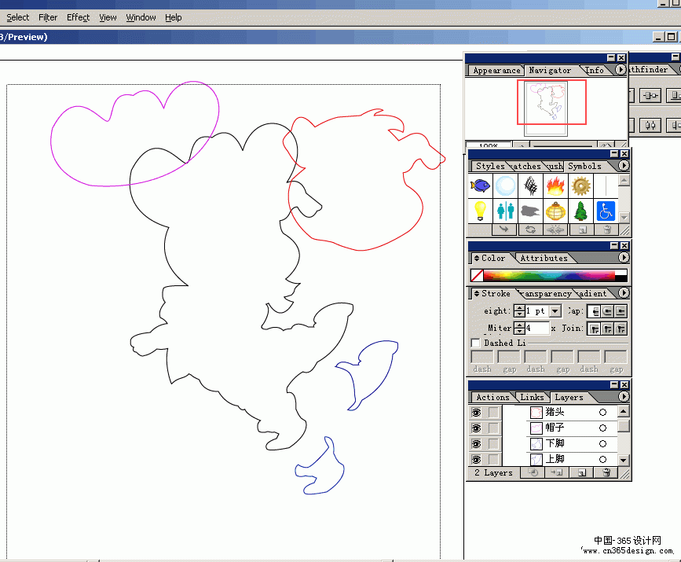Click Place Symbol Instance arrow button

click(x=504, y=230)
